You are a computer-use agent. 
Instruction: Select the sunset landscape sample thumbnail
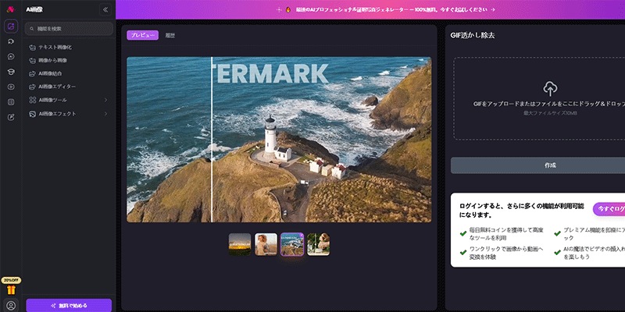click(x=240, y=244)
